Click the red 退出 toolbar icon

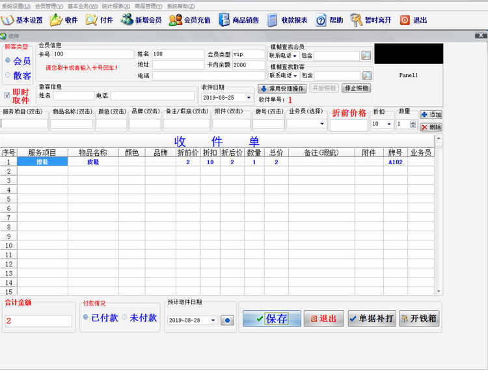tap(413, 20)
